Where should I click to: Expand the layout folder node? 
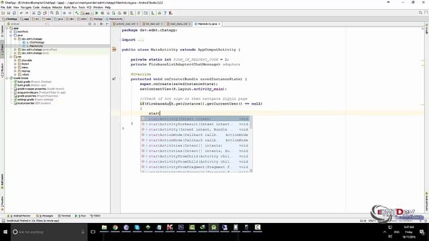[x=15, y=64]
